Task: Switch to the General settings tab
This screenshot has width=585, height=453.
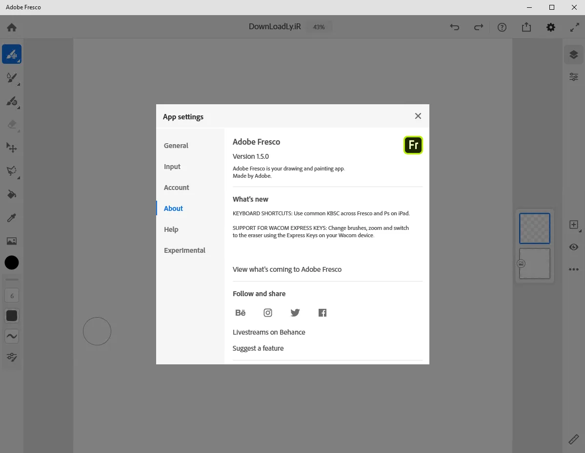Action: tap(176, 146)
